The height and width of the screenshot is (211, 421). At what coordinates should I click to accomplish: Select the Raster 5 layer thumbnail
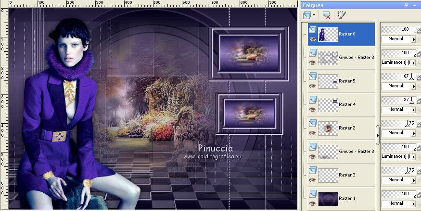point(328,82)
